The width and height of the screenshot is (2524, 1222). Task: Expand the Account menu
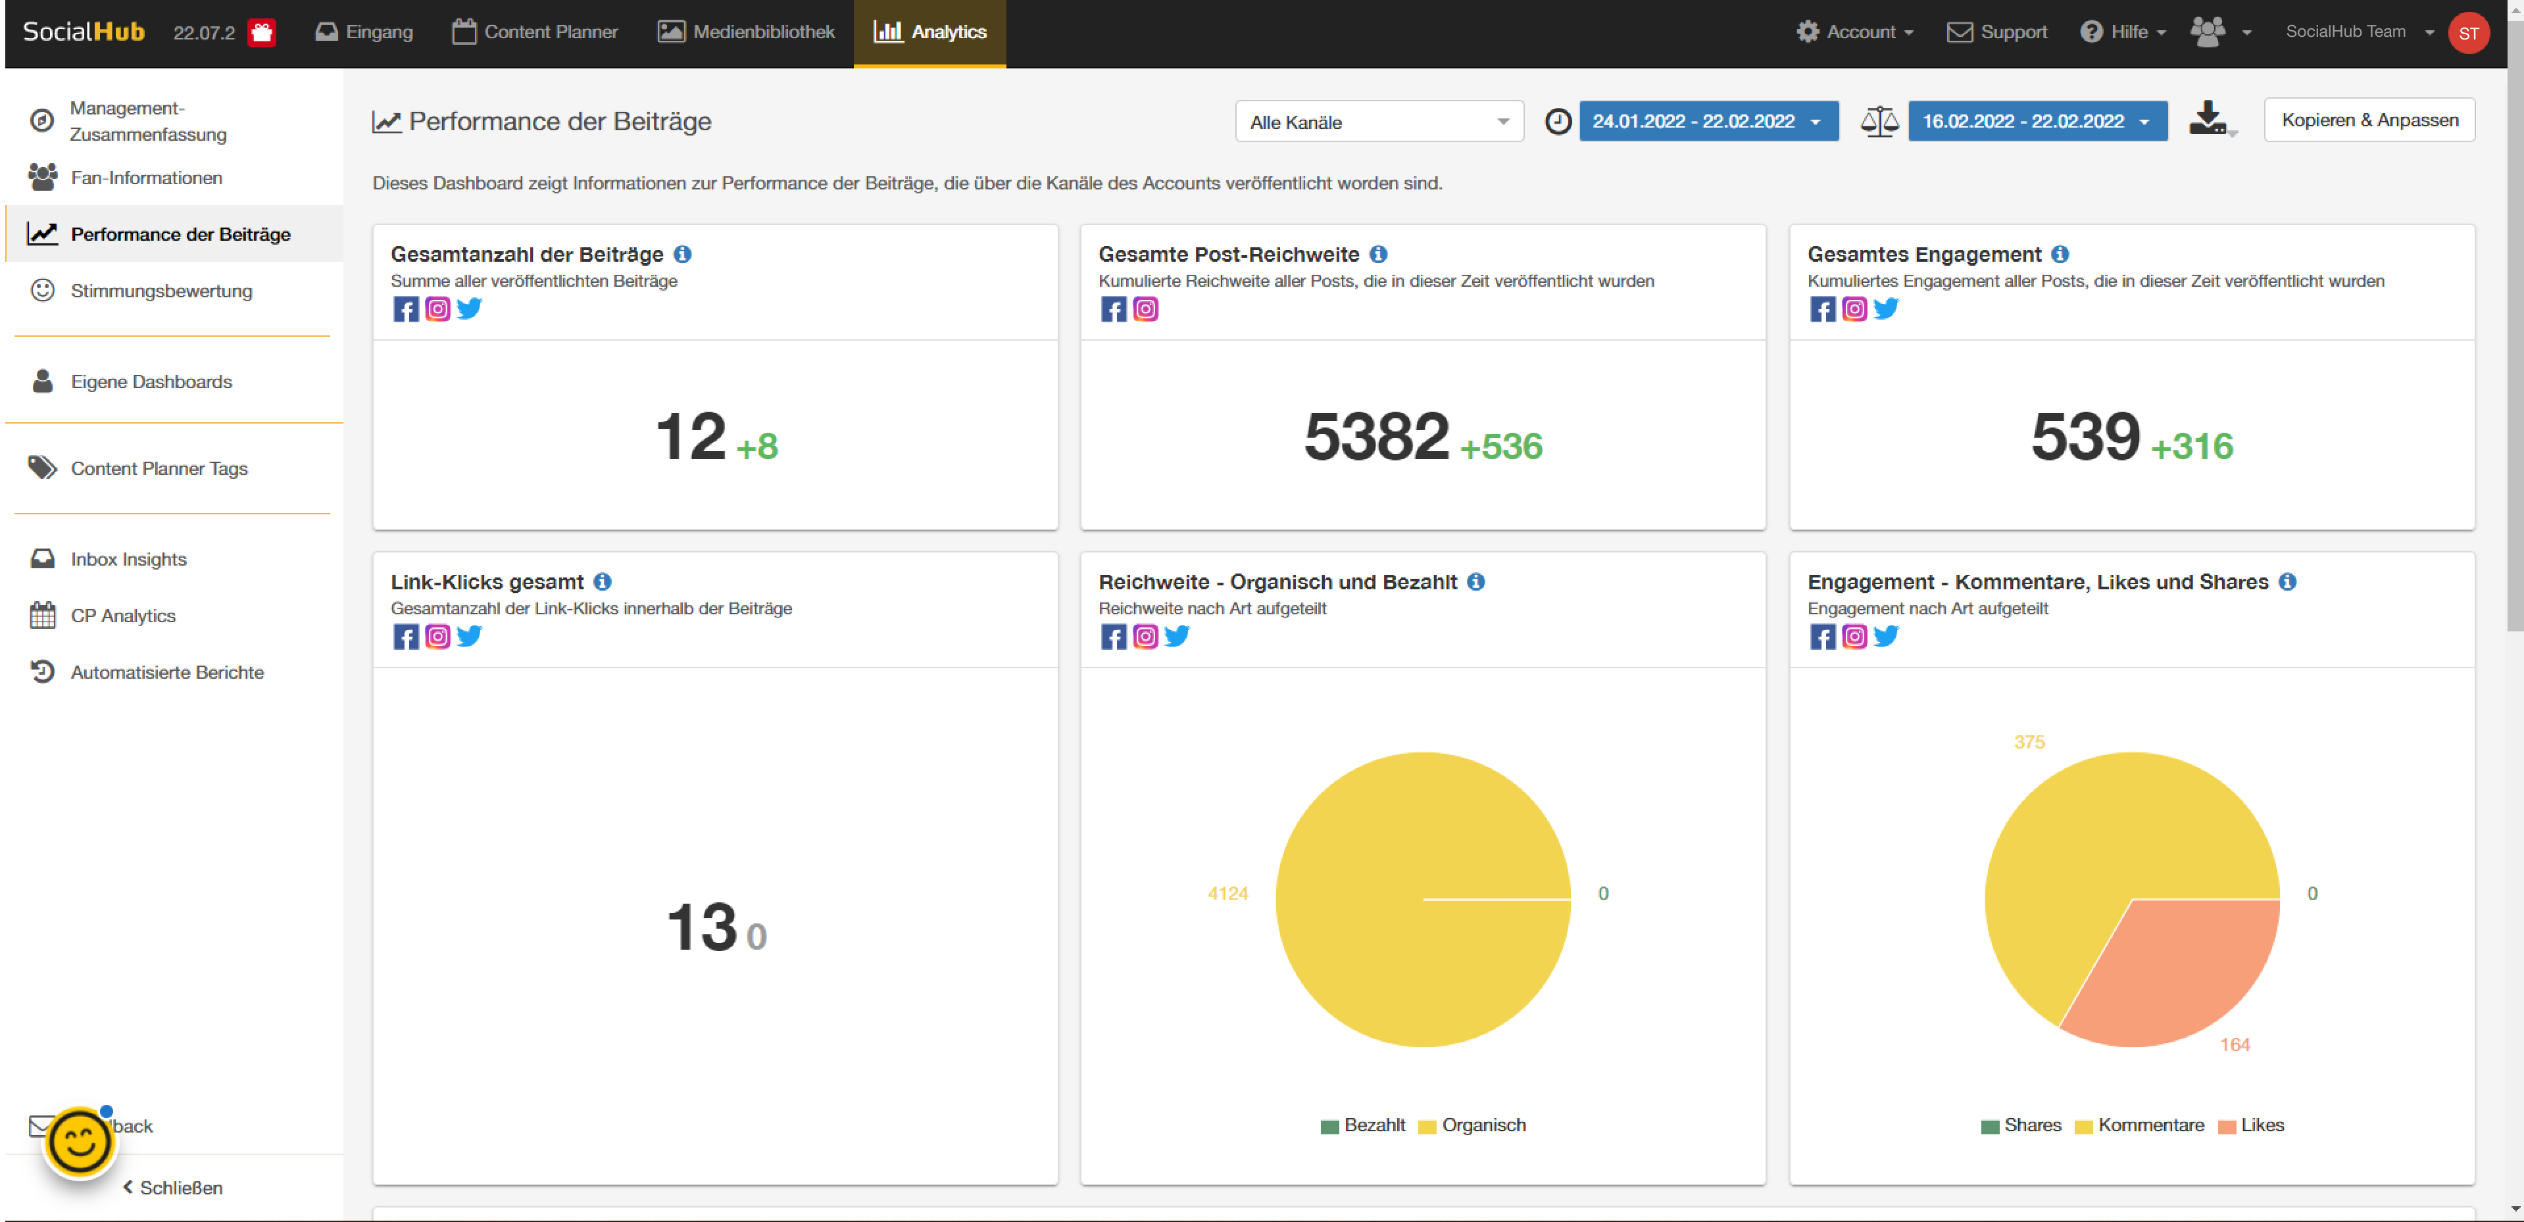(1855, 32)
